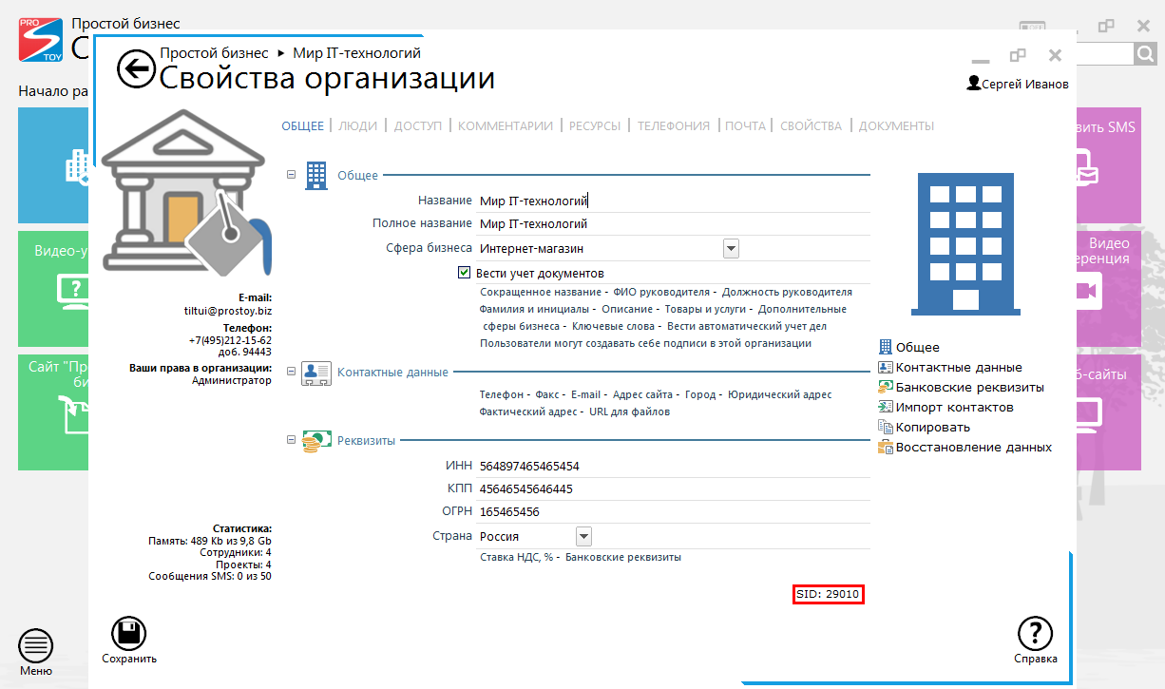Click the Должность руководителя link
1165x689 pixels.
click(x=787, y=292)
